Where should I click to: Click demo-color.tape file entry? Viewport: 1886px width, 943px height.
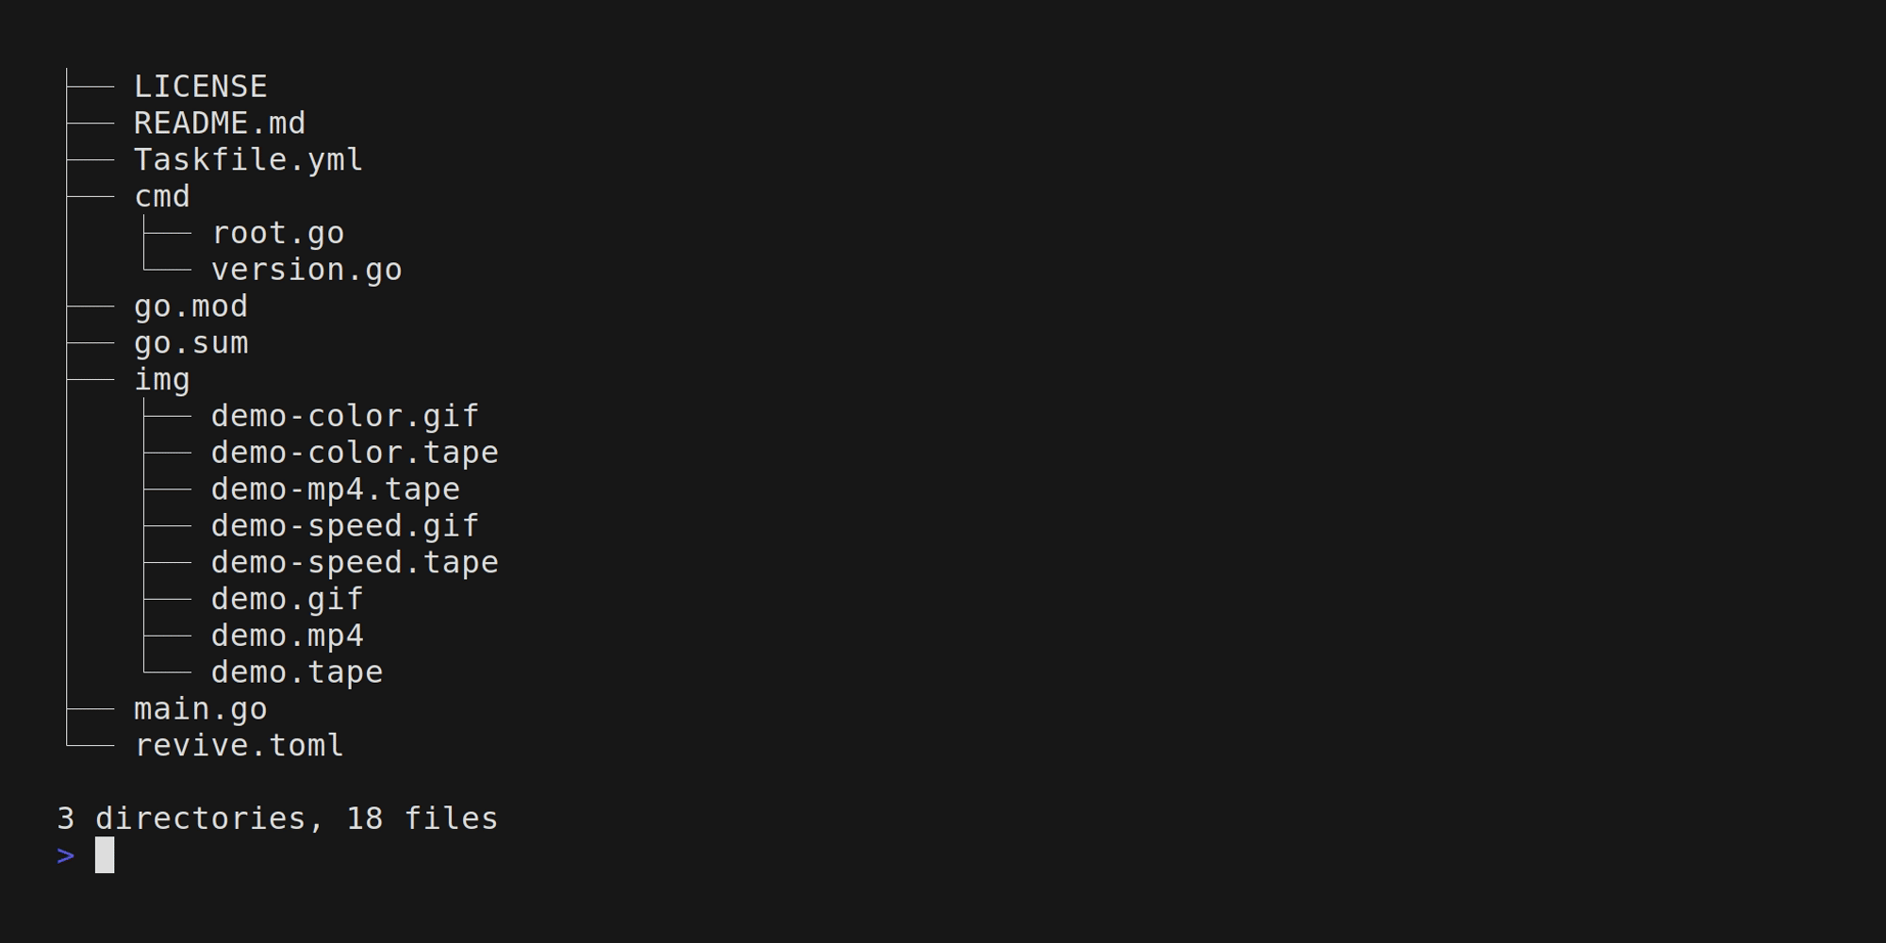click(x=355, y=454)
